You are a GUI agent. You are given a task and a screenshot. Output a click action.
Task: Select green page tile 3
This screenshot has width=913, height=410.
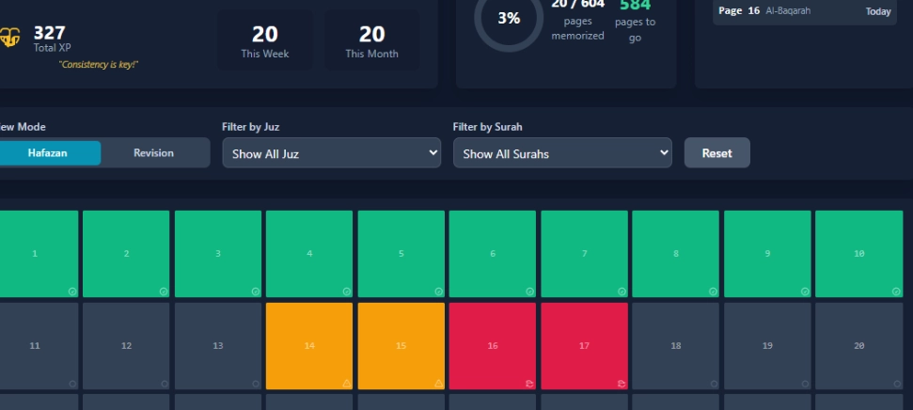click(x=218, y=254)
